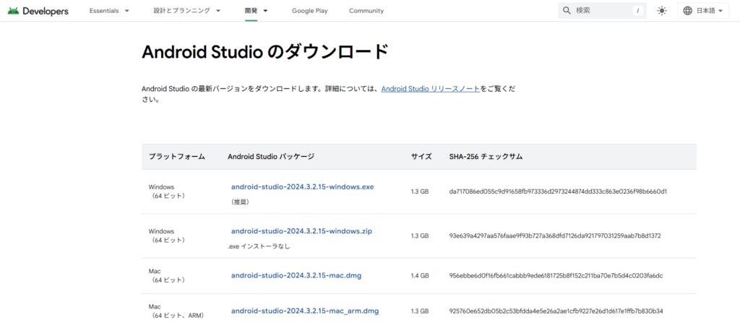Click the SHA-256 チェックサム column header

coord(486,157)
